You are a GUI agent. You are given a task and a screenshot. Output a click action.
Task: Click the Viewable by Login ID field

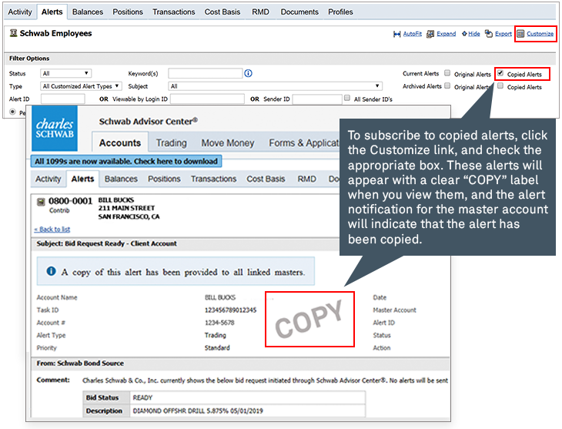pos(207,99)
